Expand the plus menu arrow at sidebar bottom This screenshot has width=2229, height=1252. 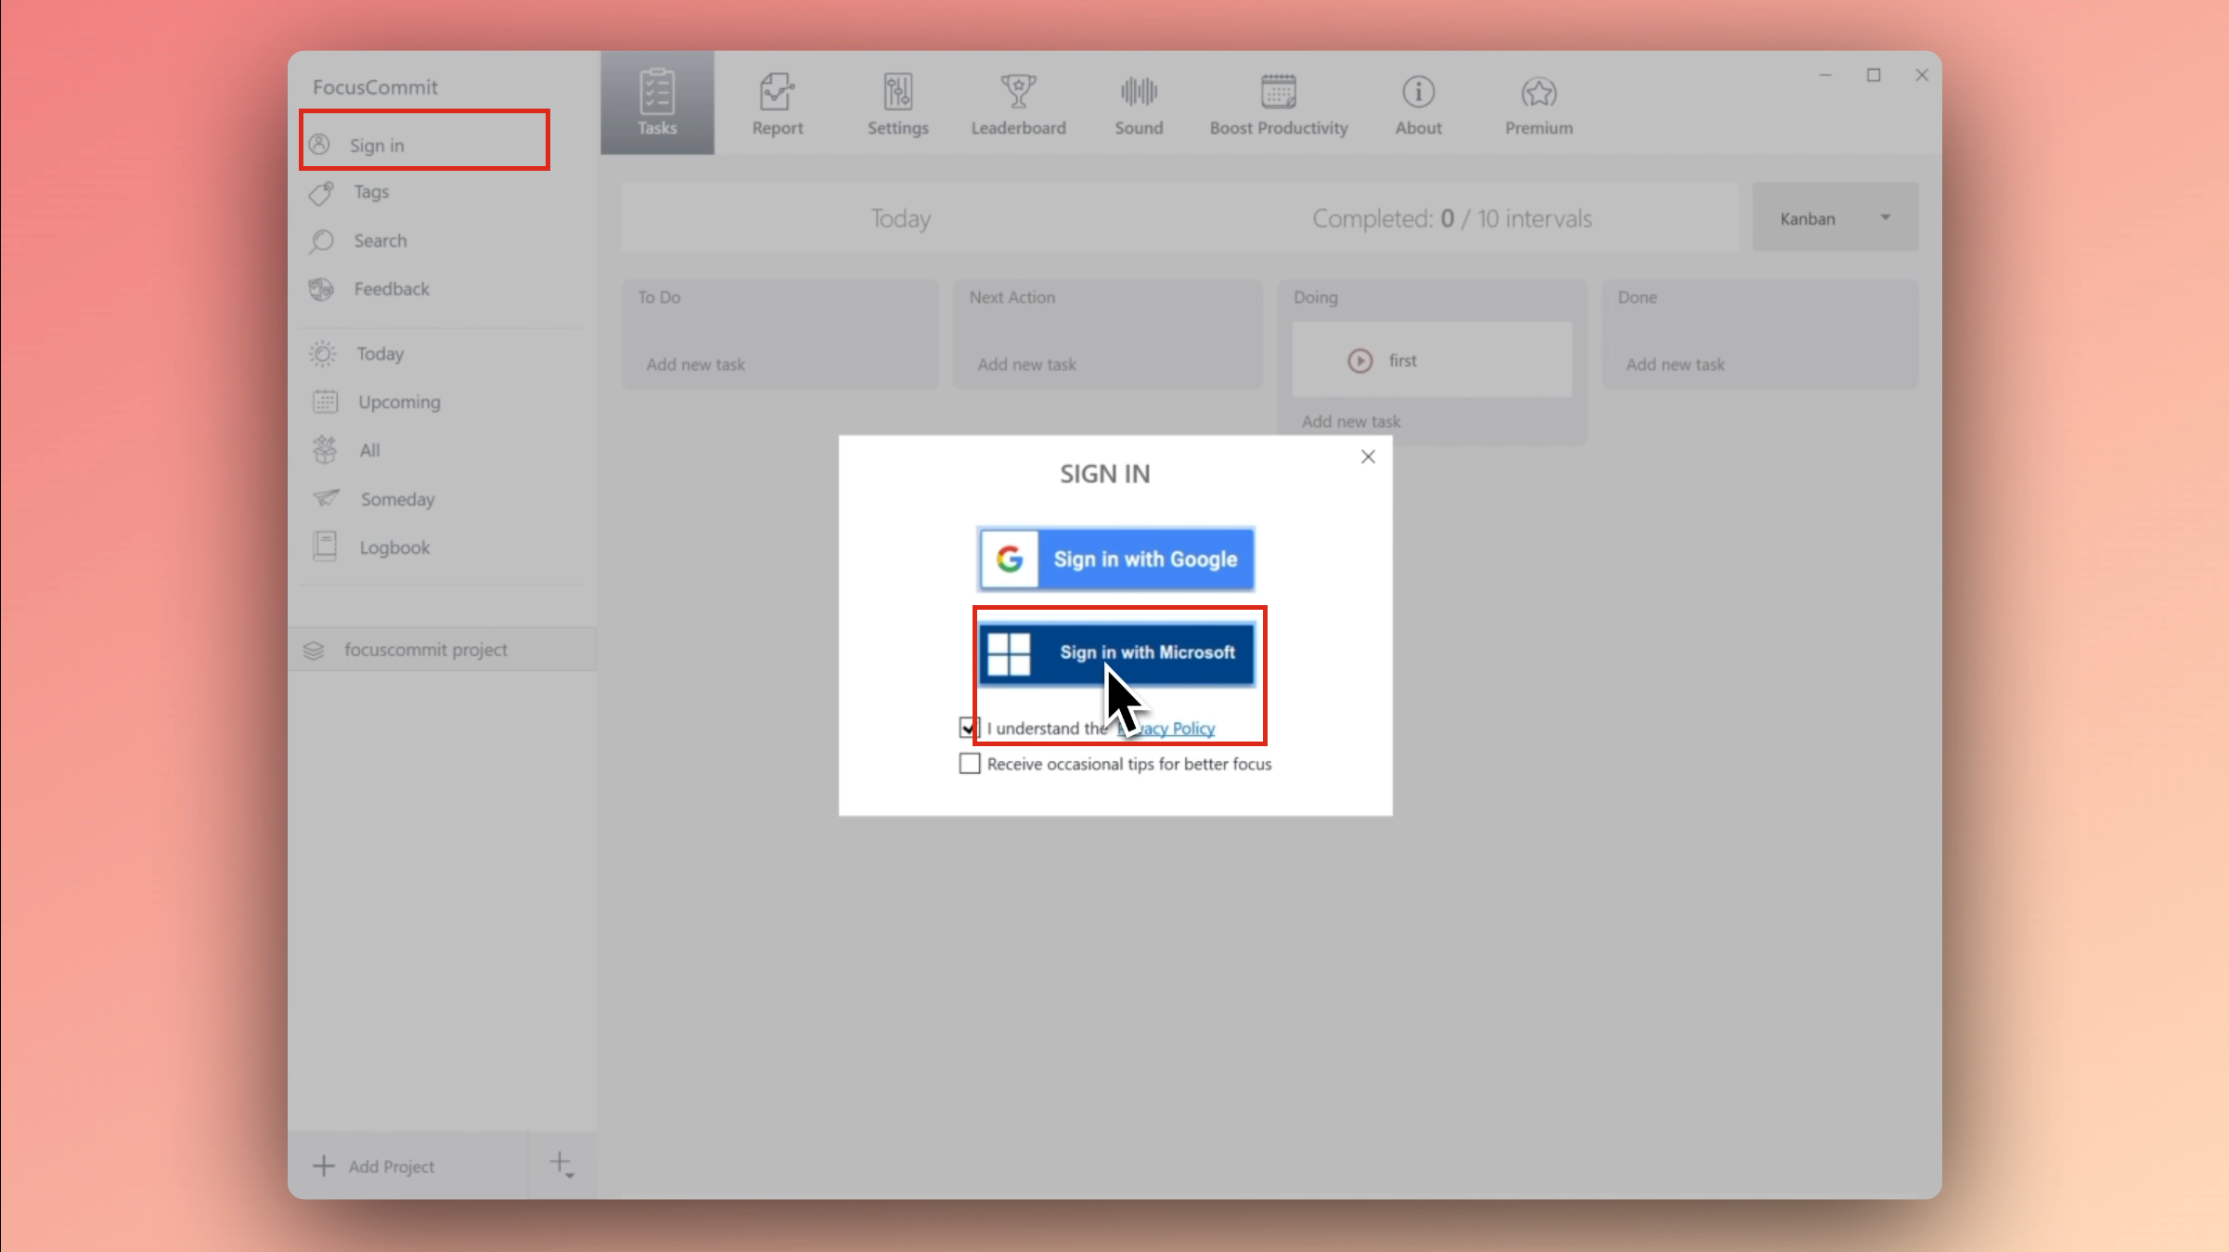click(x=561, y=1166)
